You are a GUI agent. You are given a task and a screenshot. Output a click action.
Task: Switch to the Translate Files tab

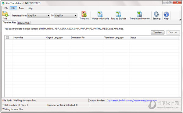(9, 22)
